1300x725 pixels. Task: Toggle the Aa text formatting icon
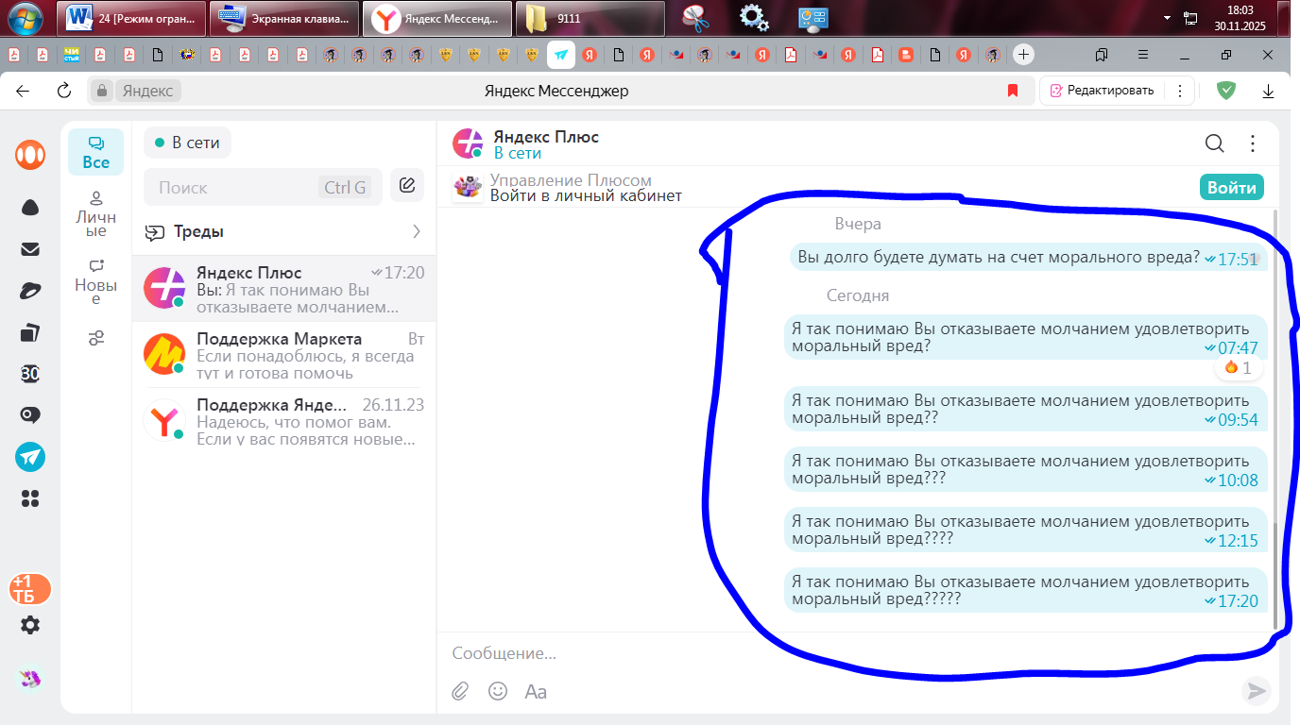pyautogui.click(x=536, y=691)
